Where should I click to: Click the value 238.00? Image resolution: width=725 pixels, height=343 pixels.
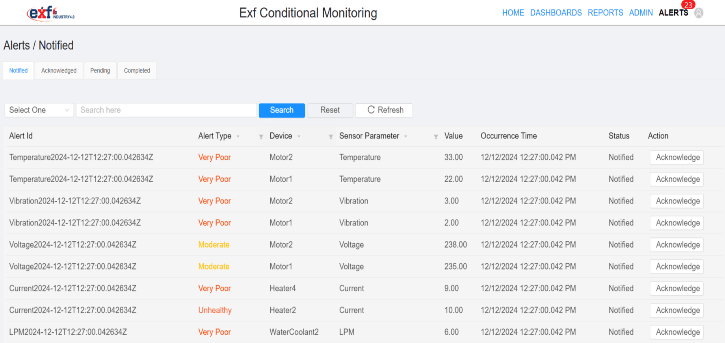[x=455, y=245]
